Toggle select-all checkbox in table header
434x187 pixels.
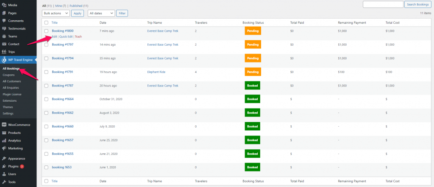pos(46,23)
